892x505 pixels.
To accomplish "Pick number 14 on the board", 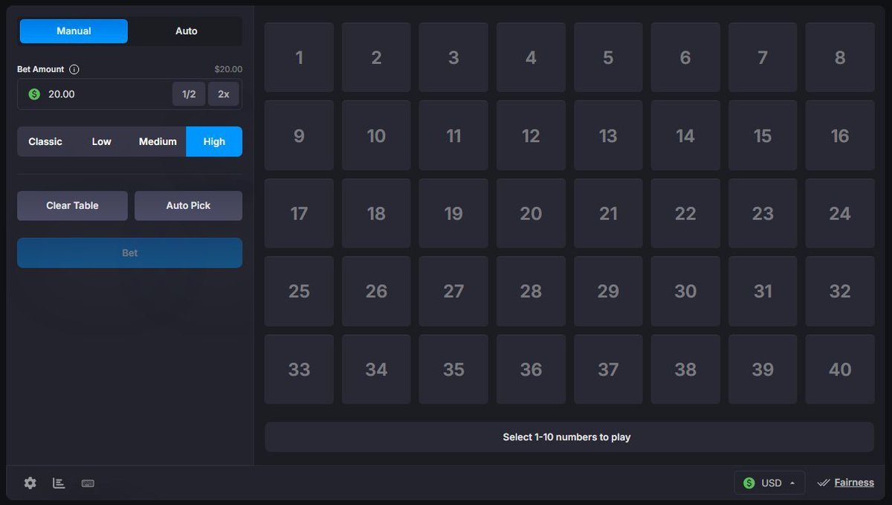I will (x=685, y=135).
